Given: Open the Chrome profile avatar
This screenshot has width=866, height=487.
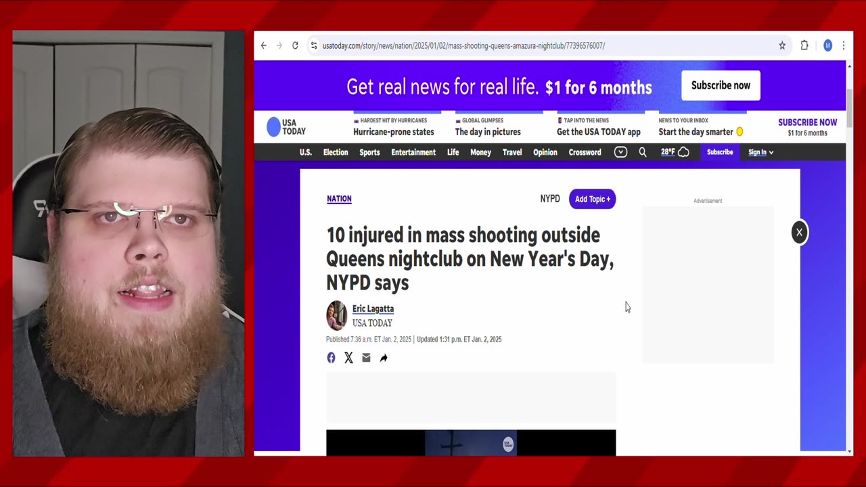Looking at the screenshot, I should (827, 45).
